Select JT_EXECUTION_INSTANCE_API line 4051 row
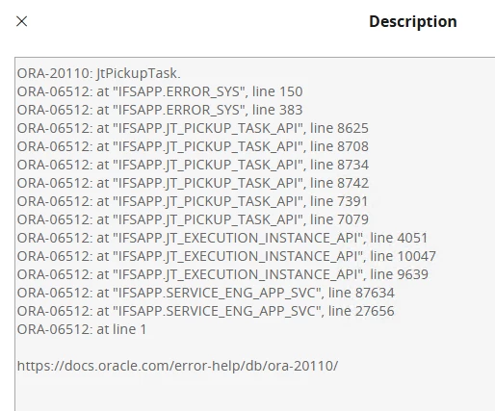The width and height of the screenshot is (495, 411). 222,238
